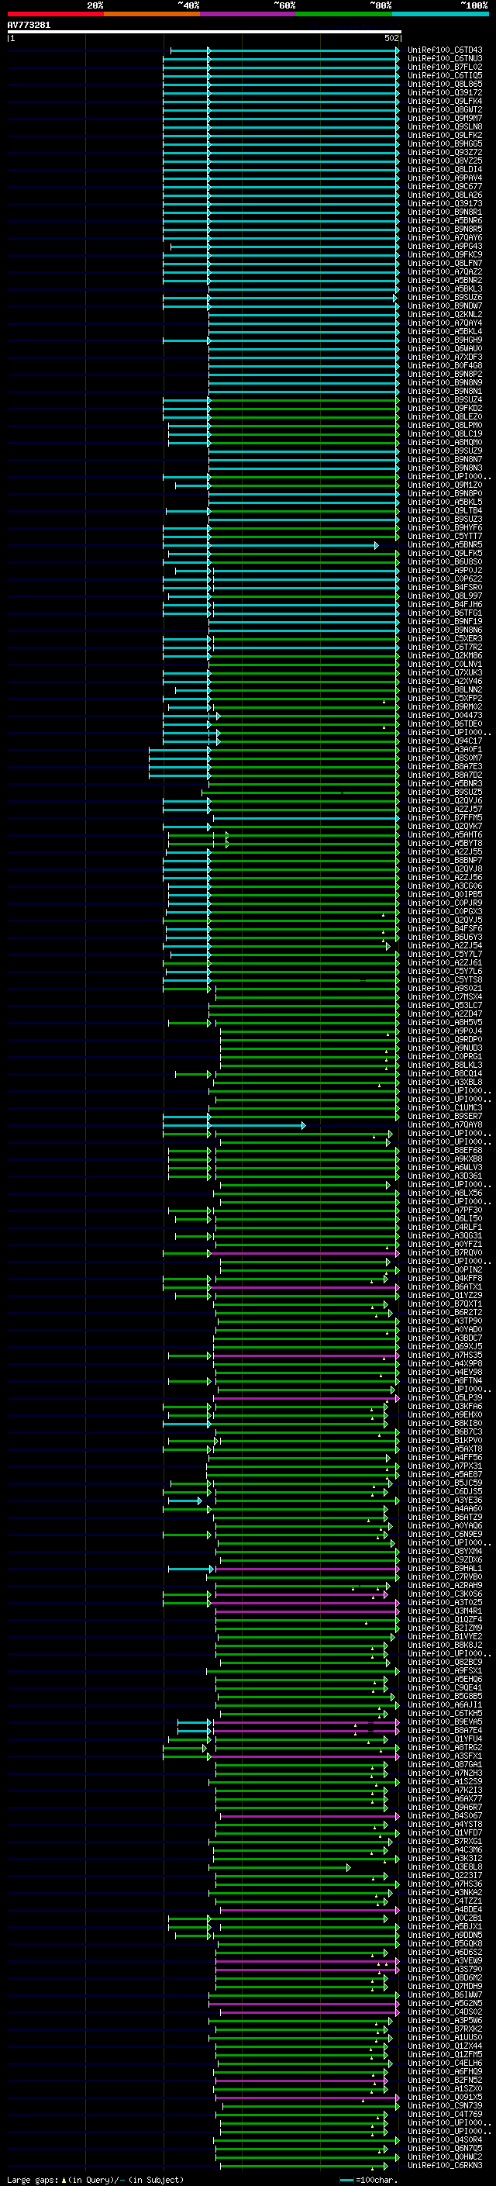This screenshot has height=2186, width=496.
Task: Select hit label UniRef100_Q94C17
Action: pyautogui.click(x=445, y=741)
